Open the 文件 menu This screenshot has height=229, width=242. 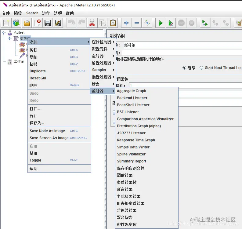tap(6, 13)
